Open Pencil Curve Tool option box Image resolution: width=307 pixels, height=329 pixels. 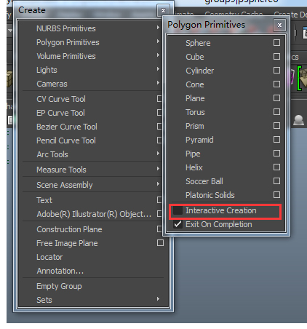(x=159, y=140)
